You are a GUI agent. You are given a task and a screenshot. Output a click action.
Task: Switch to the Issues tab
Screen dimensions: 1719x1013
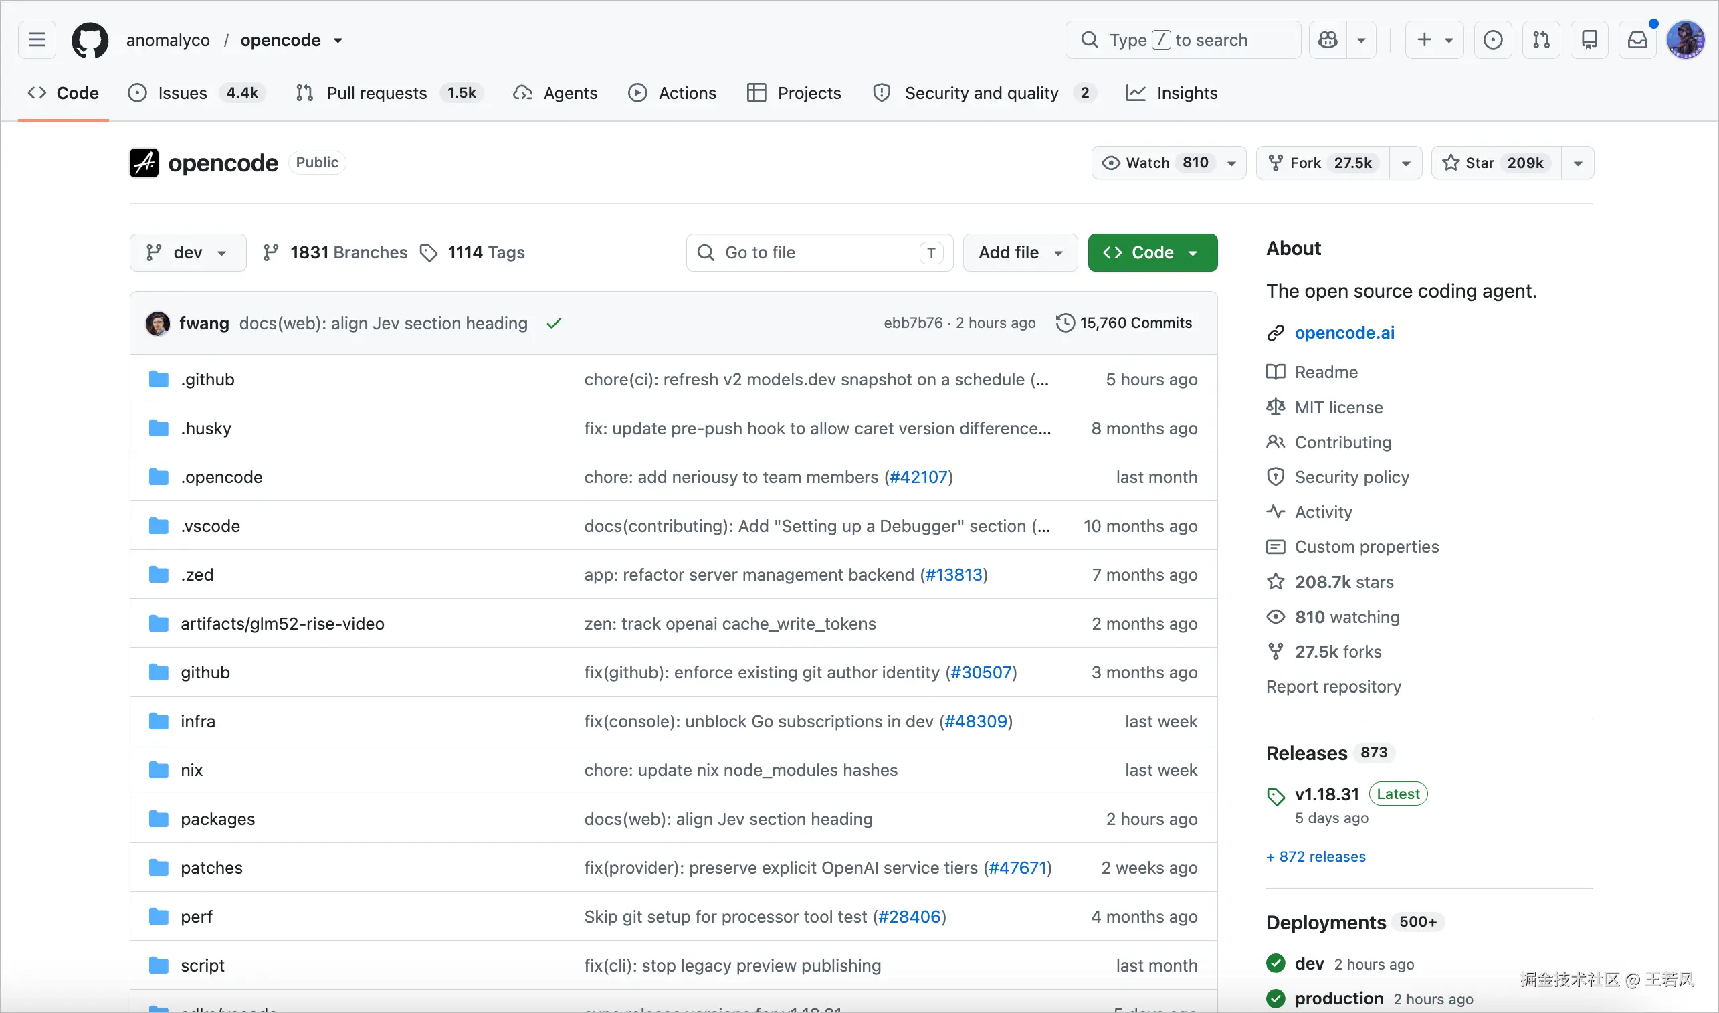[x=197, y=93]
